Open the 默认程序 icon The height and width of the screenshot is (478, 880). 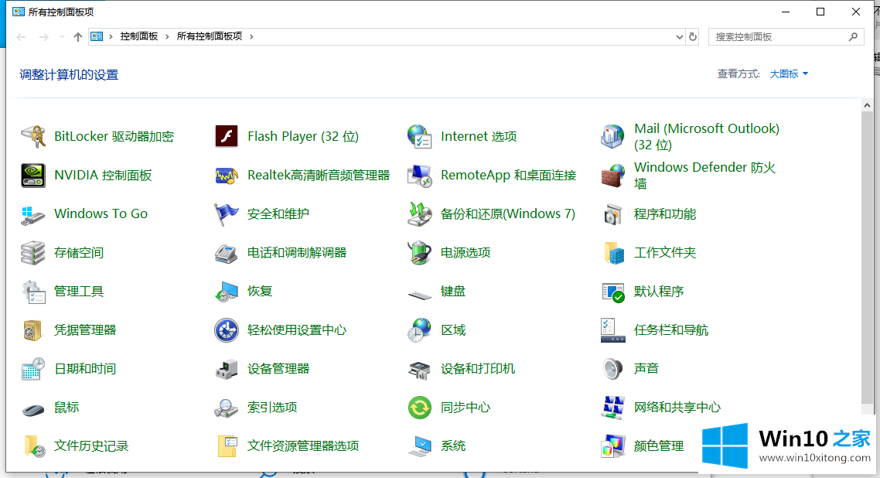tap(612, 291)
